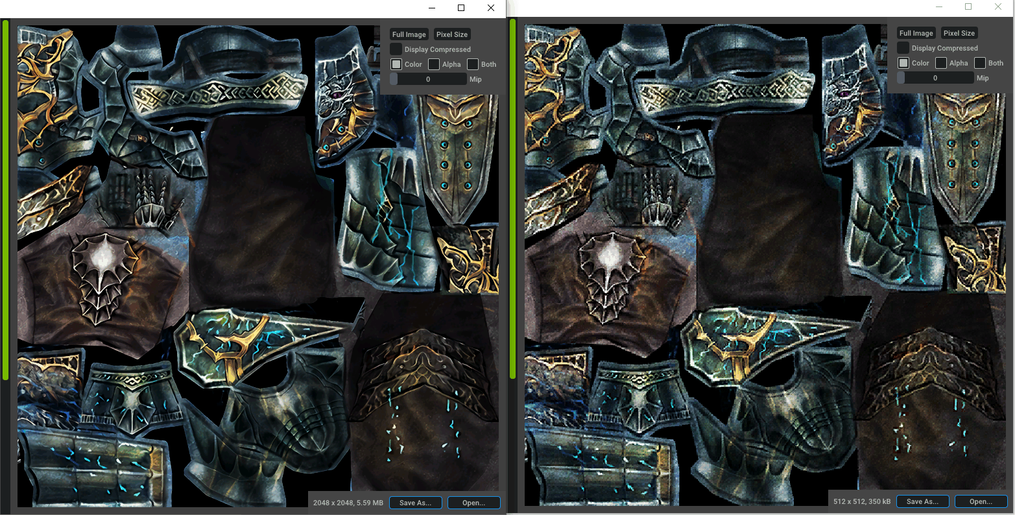This screenshot has width=1015, height=515.
Task: Toggle Display Compressed checkbox in right window
Action: click(x=903, y=48)
